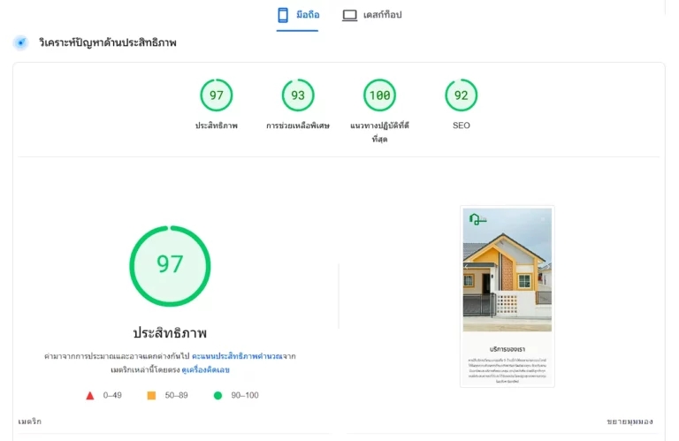679x441 pixels.
Task: Switch to the เดสก์ท็อป tab
Action: [x=372, y=15]
